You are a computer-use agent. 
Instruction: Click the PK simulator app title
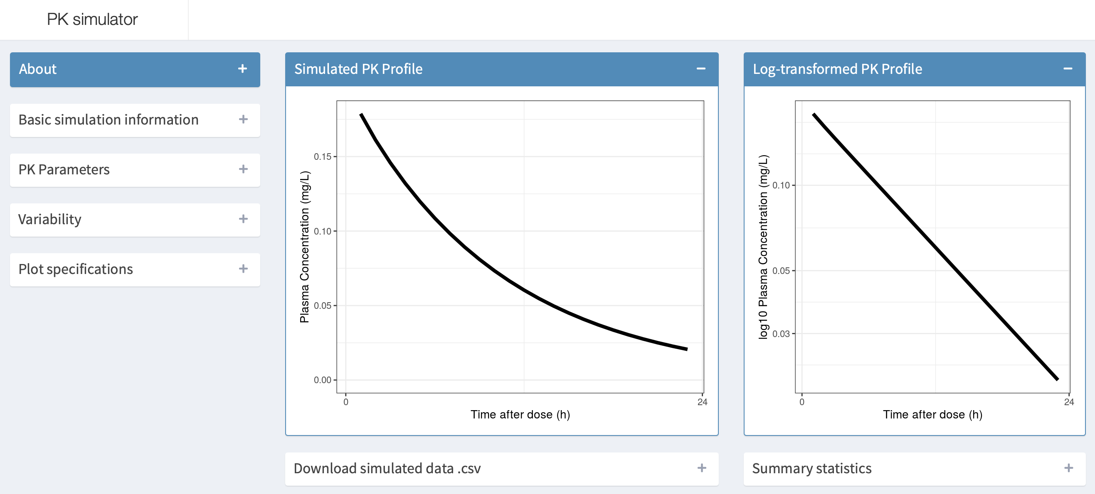[92, 20]
